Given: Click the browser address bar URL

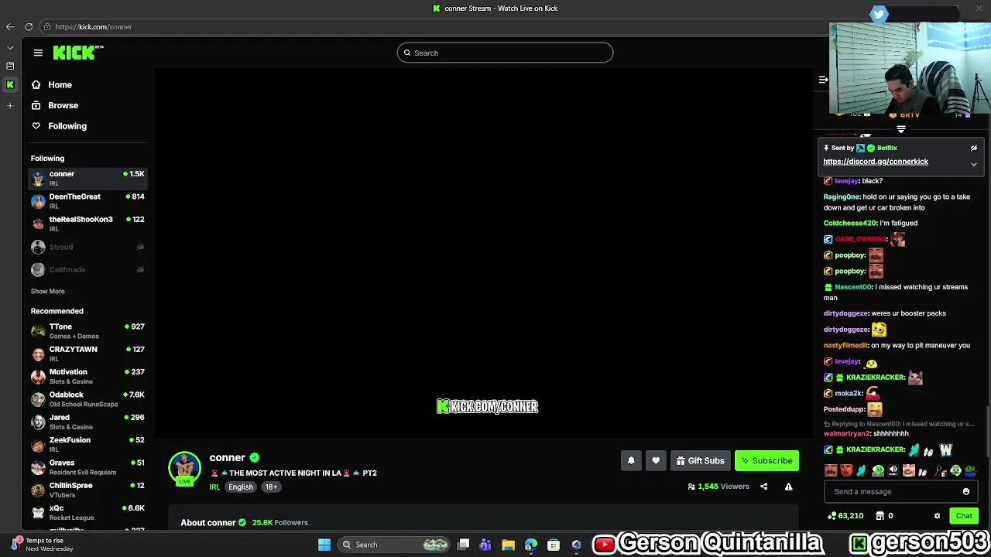Looking at the screenshot, I should coord(94,27).
